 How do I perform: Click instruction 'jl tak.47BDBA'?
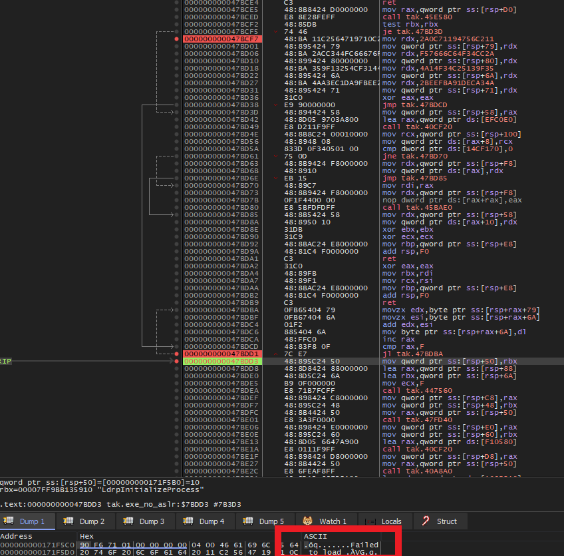coord(412,354)
